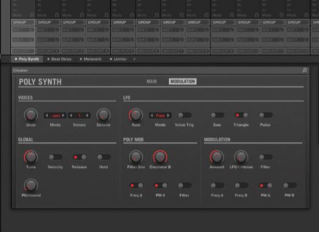Click the AUX 1 send knob on the first channel
319x232 pixels.
pyautogui.click(x=32, y=30)
